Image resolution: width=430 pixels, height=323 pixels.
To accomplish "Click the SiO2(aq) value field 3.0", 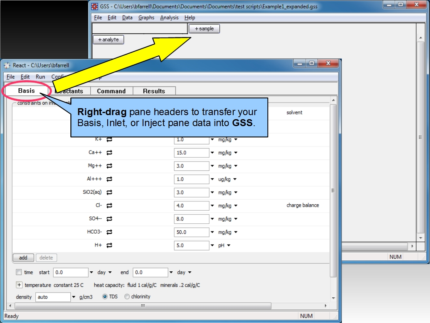I will [191, 192].
